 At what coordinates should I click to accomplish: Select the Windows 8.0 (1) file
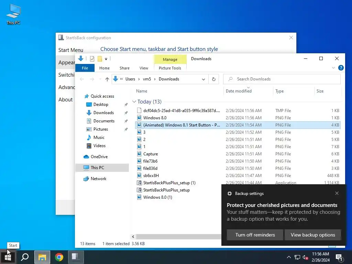(157, 197)
